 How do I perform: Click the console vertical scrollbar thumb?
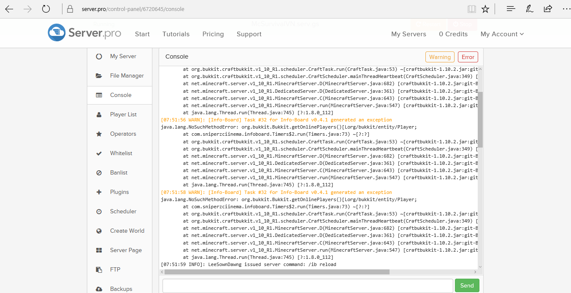480,119
